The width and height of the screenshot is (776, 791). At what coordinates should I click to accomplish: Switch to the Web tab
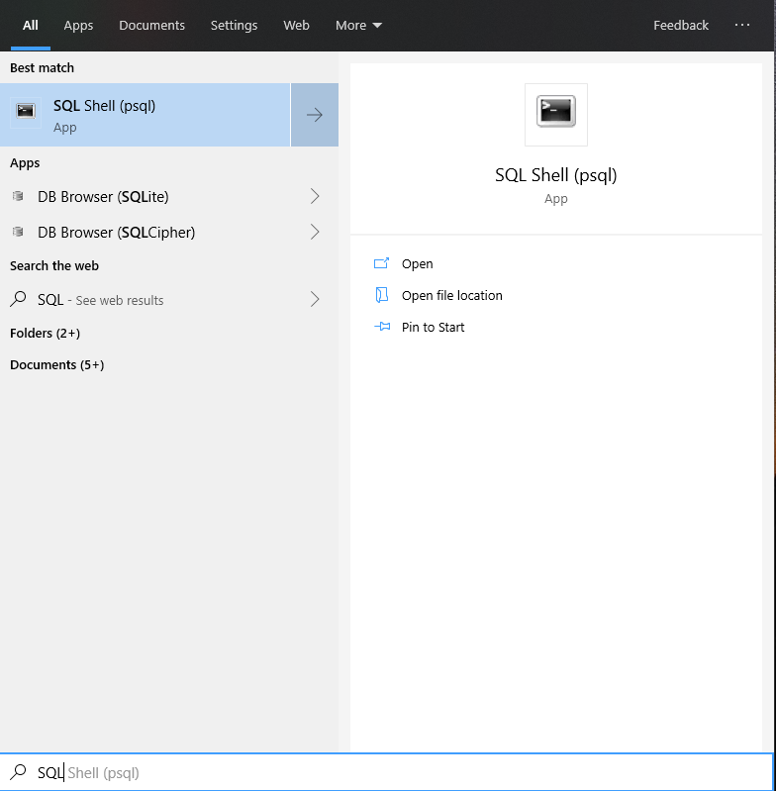(x=296, y=25)
